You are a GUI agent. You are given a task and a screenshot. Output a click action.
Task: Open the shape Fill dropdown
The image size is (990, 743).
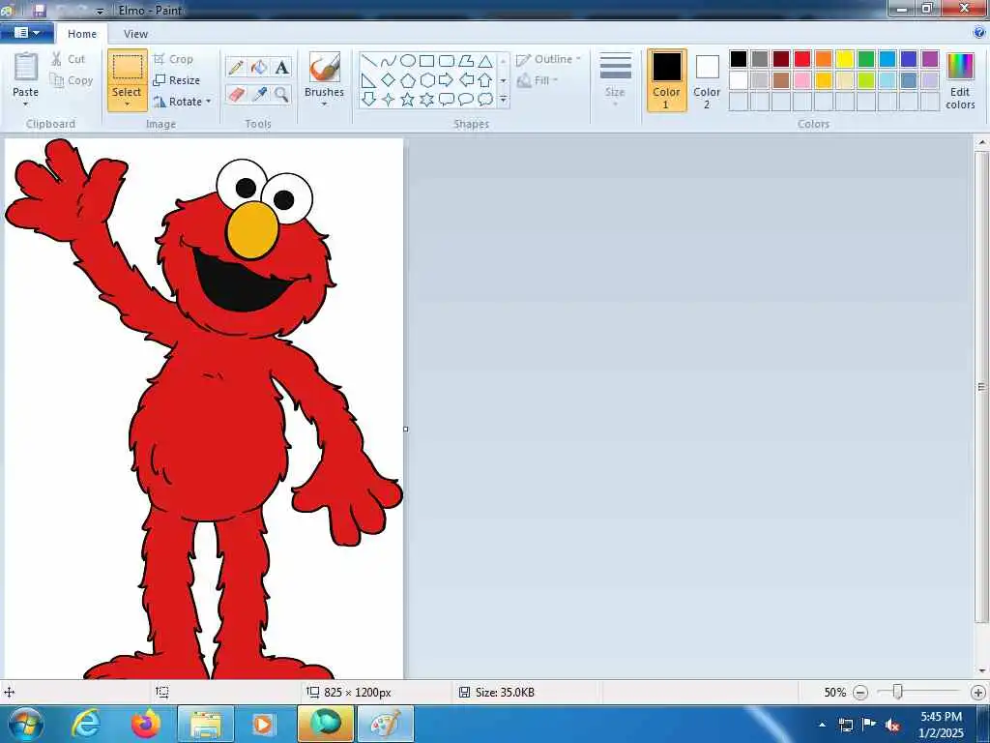click(538, 81)
